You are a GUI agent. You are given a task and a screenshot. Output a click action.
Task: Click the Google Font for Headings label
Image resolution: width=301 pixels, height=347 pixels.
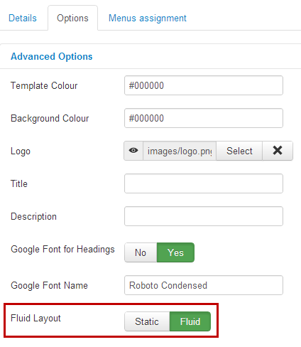pyautogui.click(x=62, y=250)
